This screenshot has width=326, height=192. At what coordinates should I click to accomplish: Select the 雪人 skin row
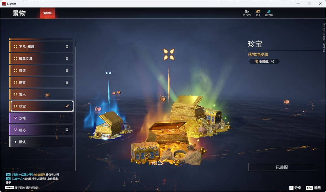(41, 94)
